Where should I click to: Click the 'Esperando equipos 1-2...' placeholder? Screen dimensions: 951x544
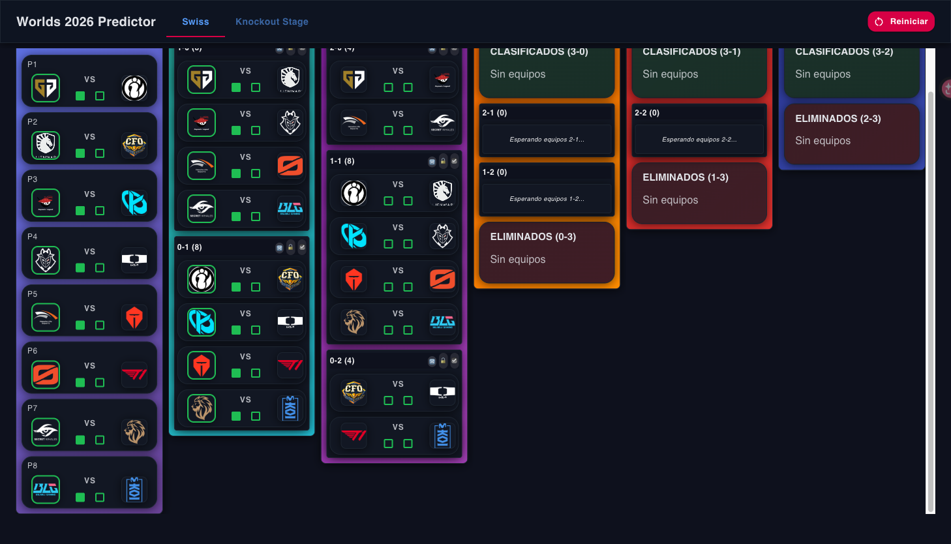click(x=547, y=199)
